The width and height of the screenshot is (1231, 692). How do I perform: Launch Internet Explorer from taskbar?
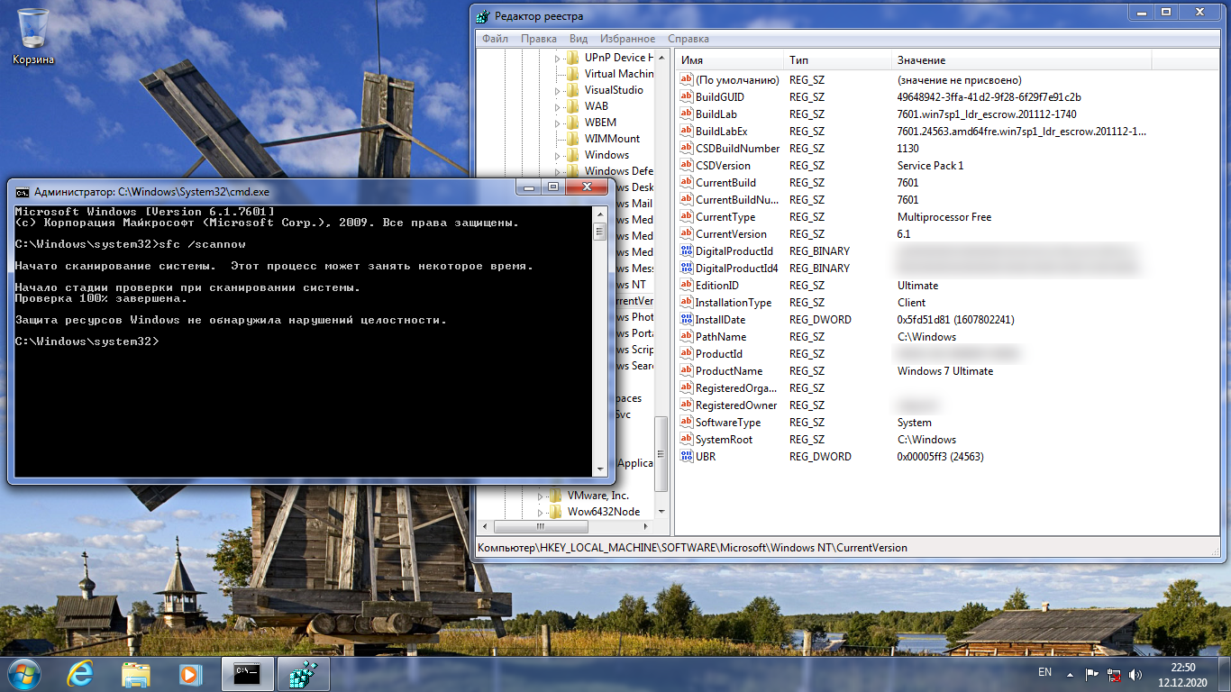point(81,674)
